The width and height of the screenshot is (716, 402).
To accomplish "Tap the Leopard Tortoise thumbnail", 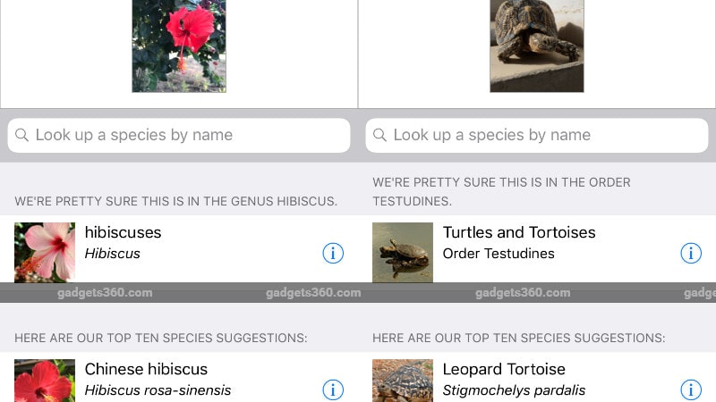I will click(403, 381).
